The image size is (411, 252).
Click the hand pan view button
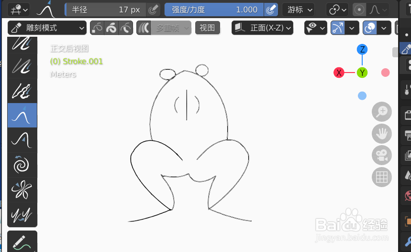coord(382,134)
